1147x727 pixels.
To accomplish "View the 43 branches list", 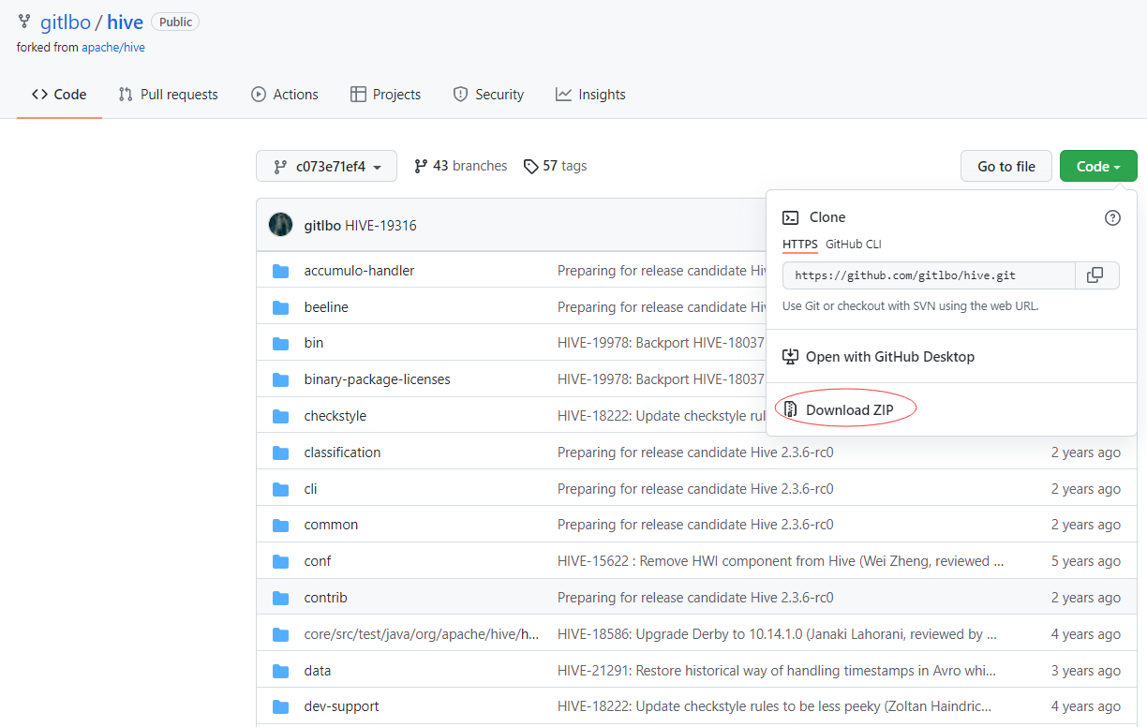I will click(x=461, y=166).
